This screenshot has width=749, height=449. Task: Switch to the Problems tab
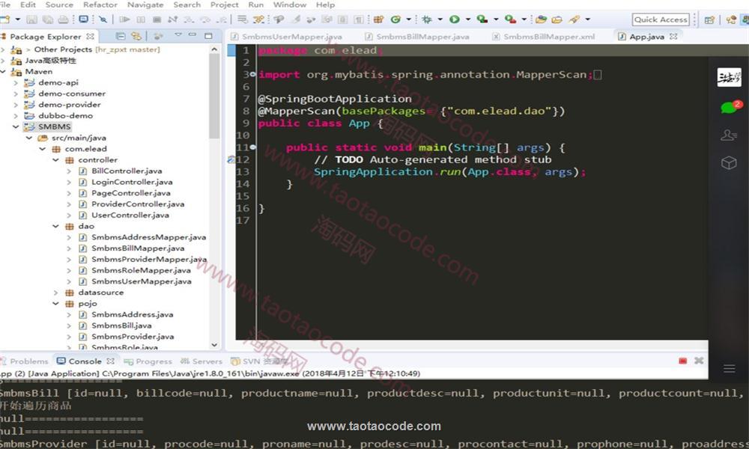pyautogui.click(x=28, y=361)
